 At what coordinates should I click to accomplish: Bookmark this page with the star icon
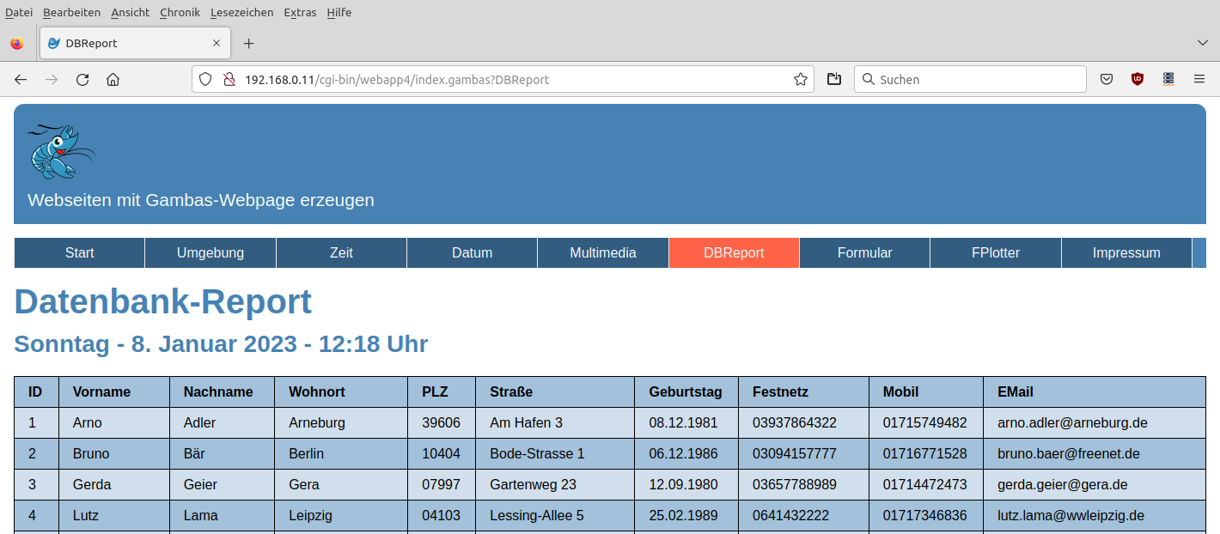click(x=800, y=80)
